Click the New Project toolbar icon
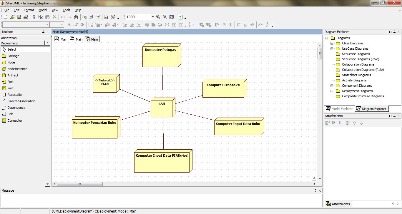Viewport: 402px width, 214px height. [5, 17]
